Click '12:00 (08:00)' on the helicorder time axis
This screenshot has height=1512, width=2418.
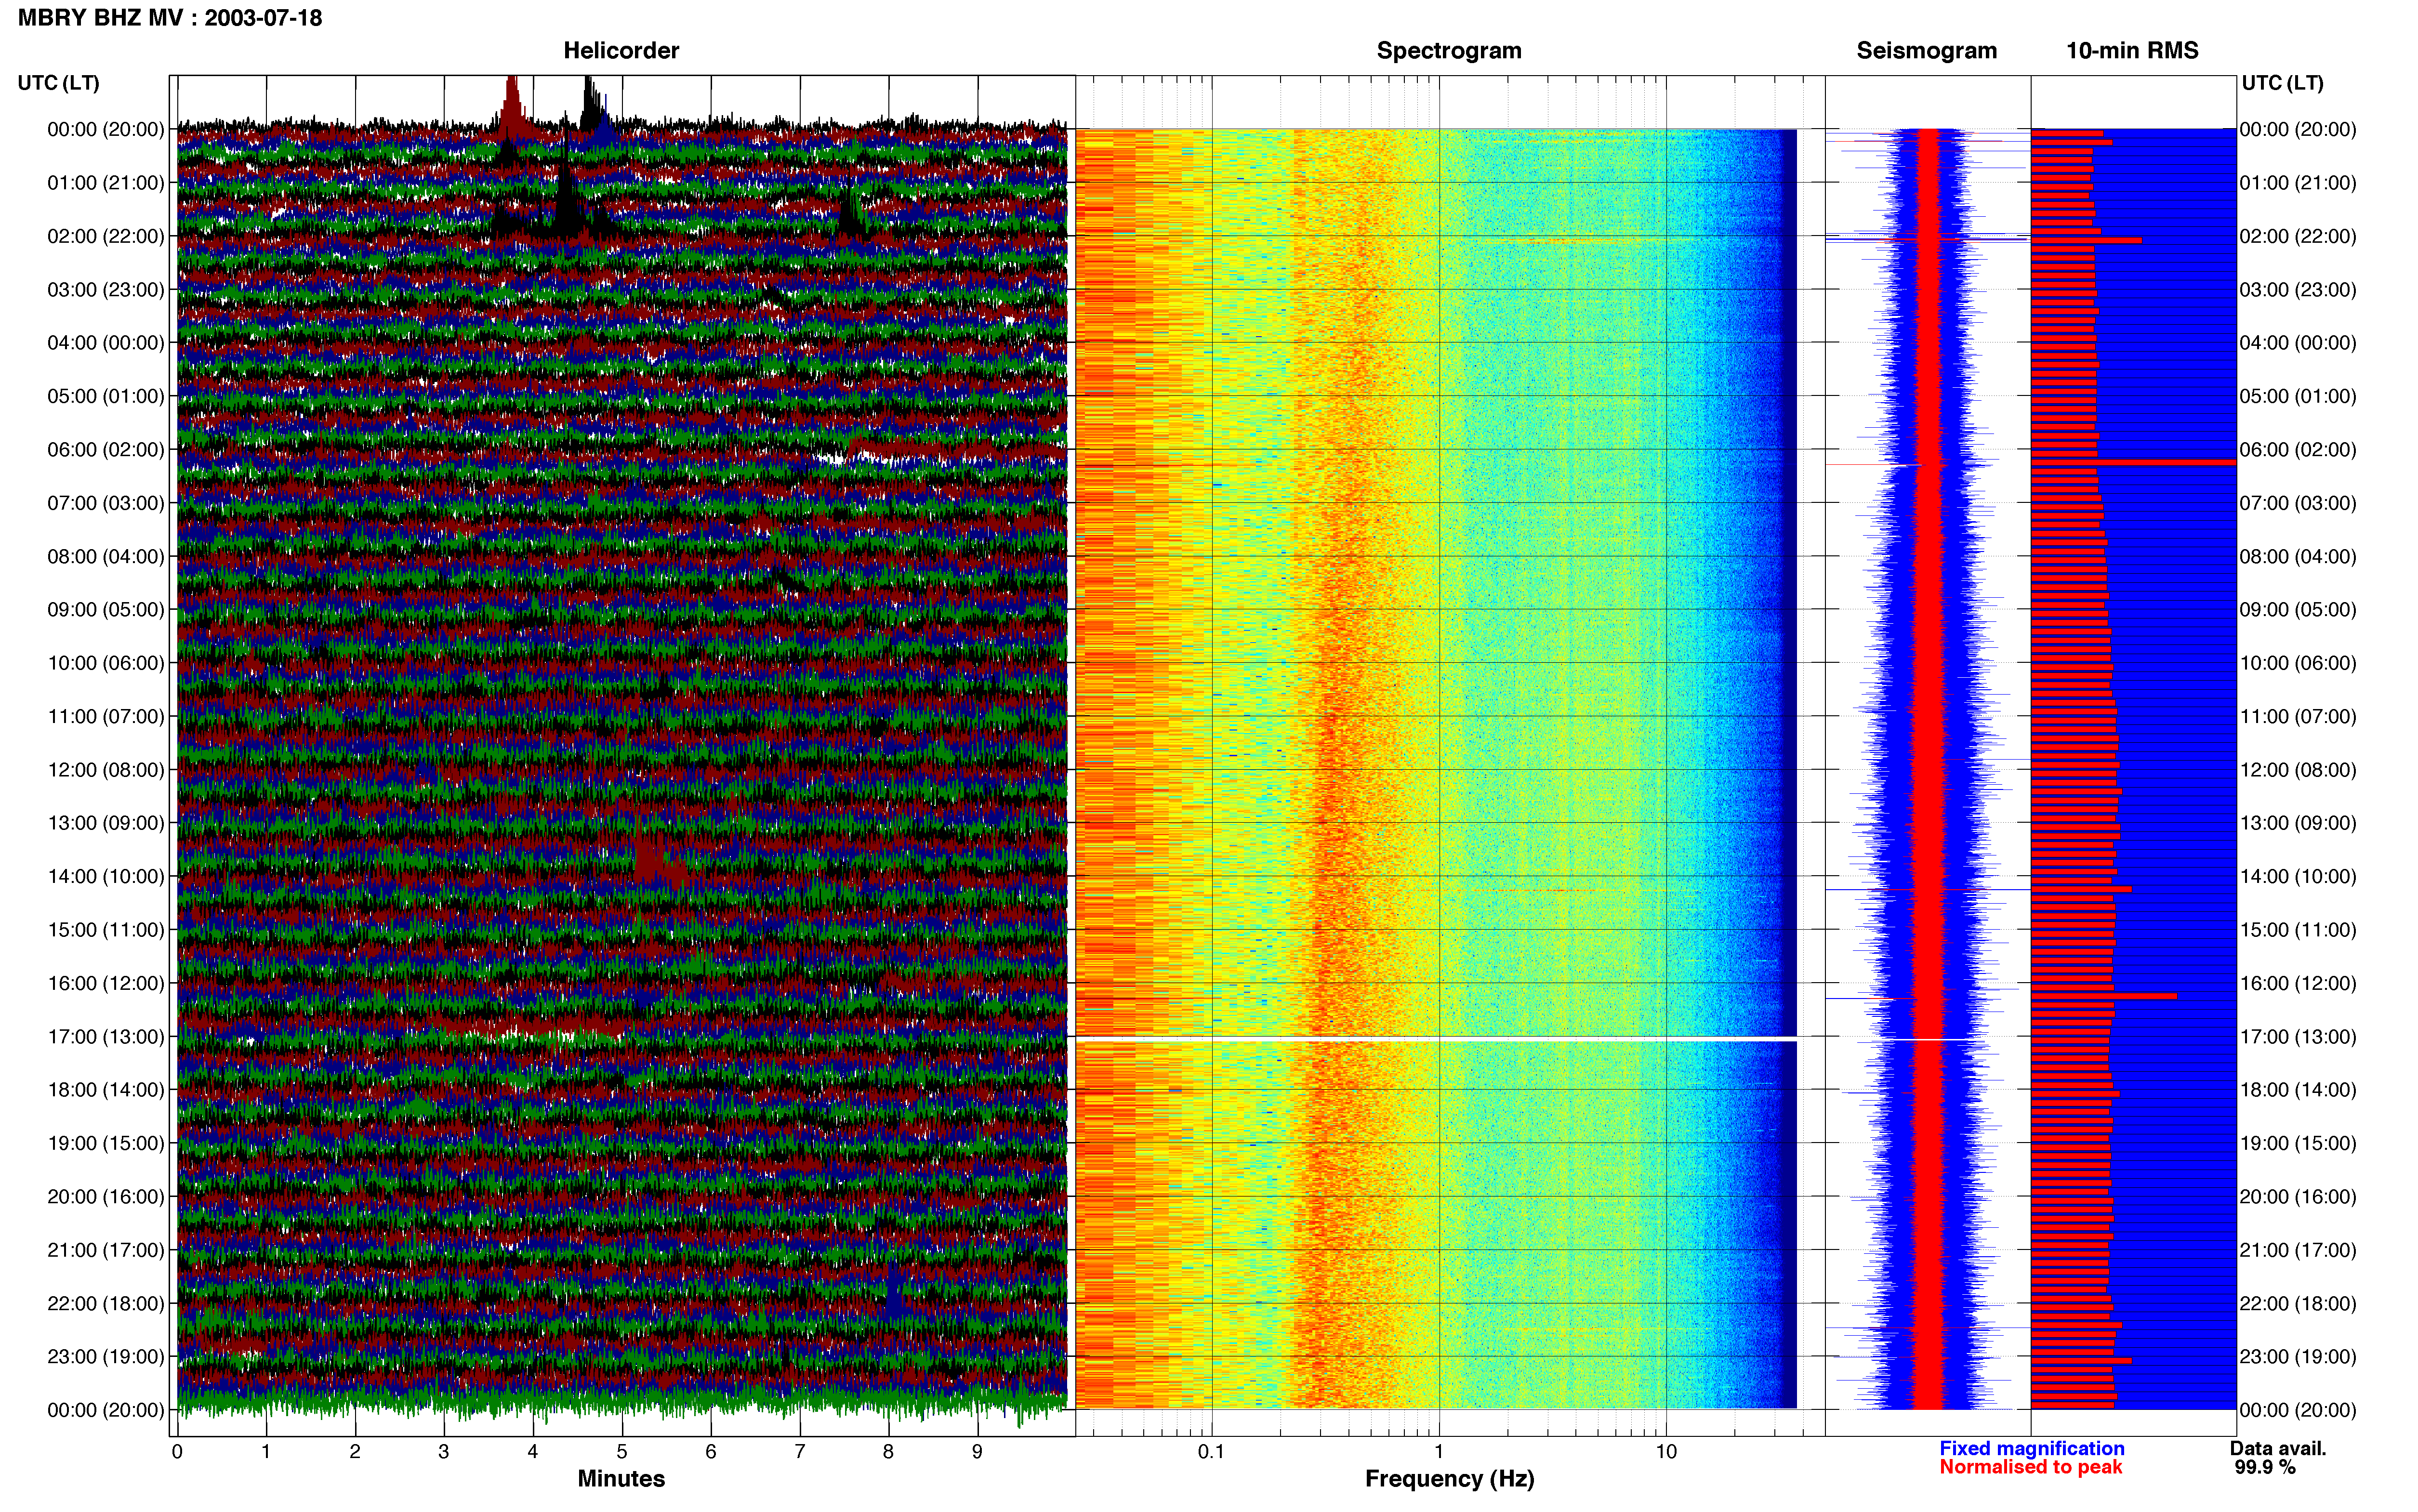coord(106,770)
